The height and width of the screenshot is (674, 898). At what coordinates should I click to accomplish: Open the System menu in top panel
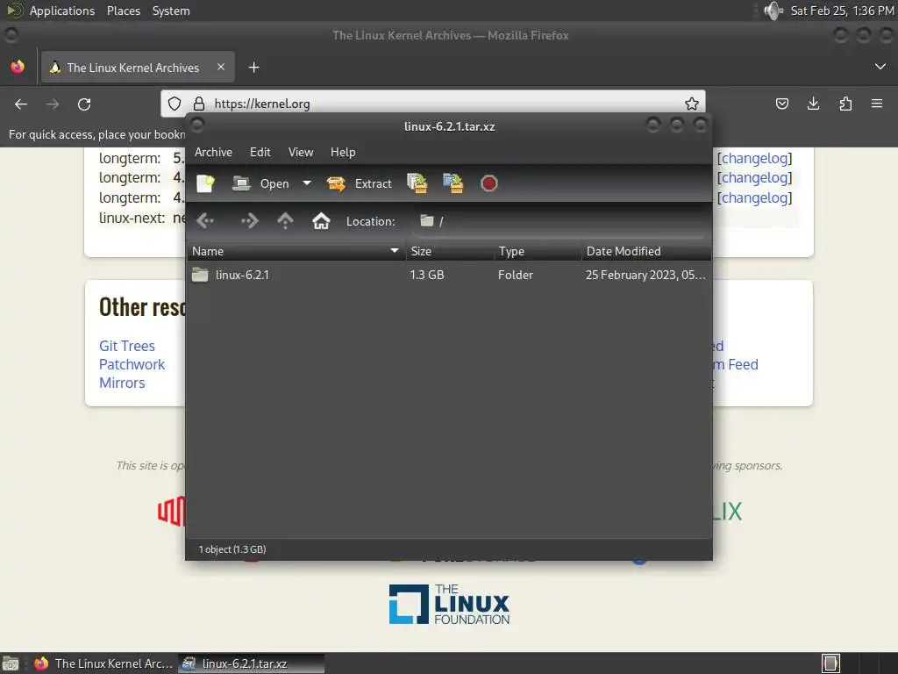coord(171,11)
